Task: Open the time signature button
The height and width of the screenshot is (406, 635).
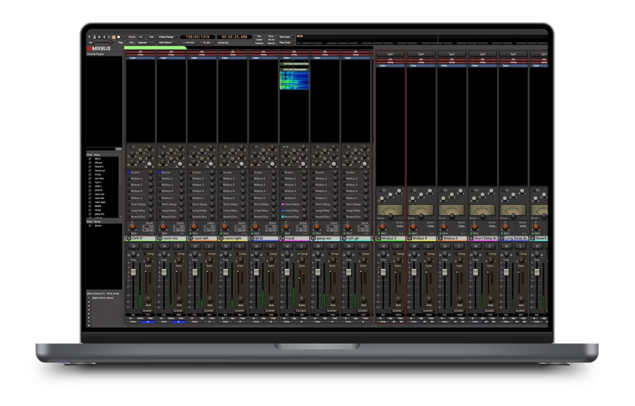Action: pos(206,42)
